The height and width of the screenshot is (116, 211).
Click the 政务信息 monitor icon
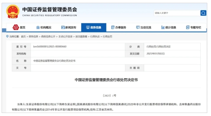[88, 27]
